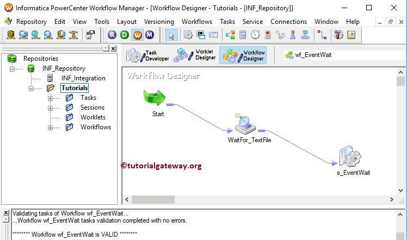Click the framed clock icon in toolbar
This screenshot has width=407, height=240.
[x=351, y=35]
